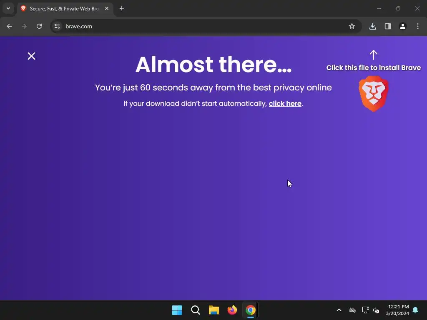Close the Chrome window
427x320 pixels.
[x=417, y=8]
